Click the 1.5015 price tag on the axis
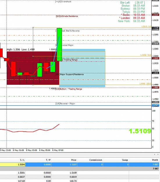 tap(155, 73)
